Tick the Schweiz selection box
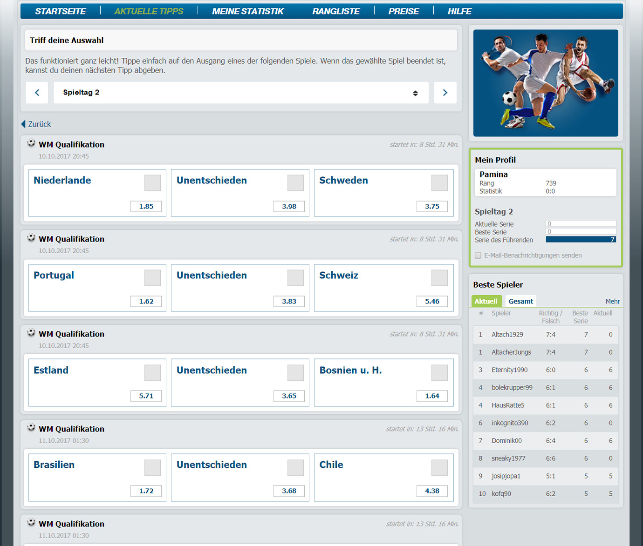 (439, 278)
